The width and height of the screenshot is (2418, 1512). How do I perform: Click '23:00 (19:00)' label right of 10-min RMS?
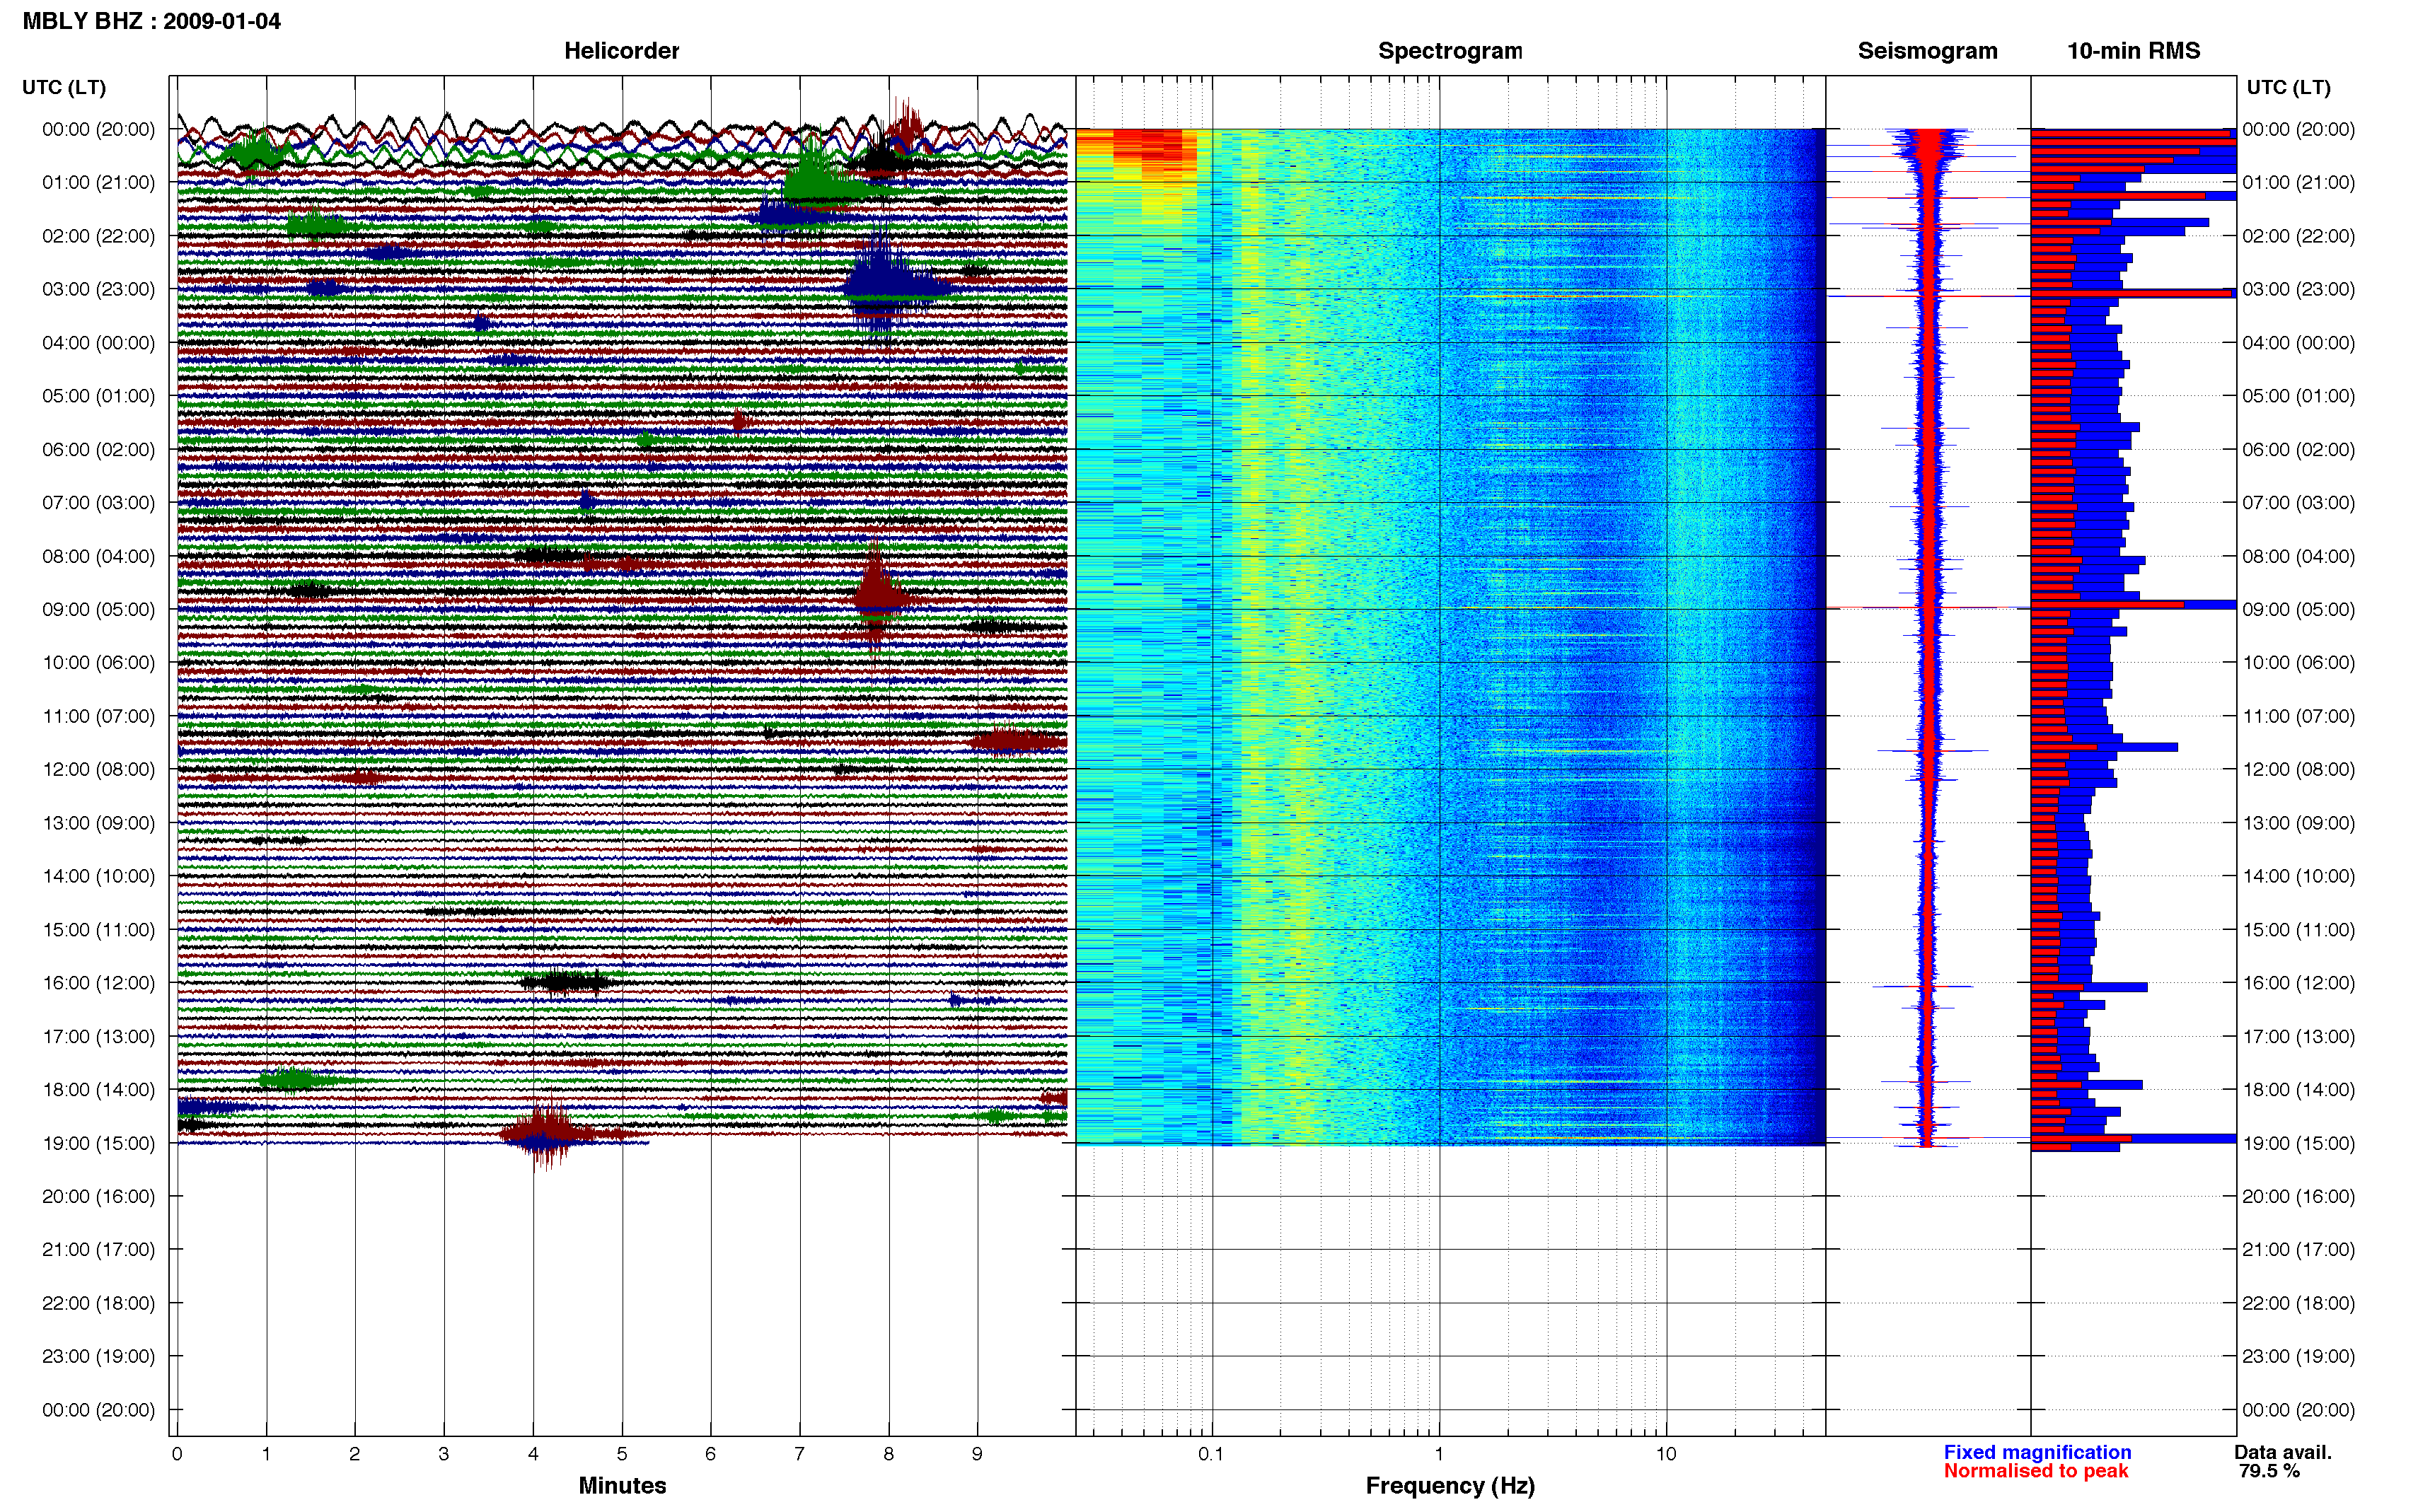[2298, 1356]
